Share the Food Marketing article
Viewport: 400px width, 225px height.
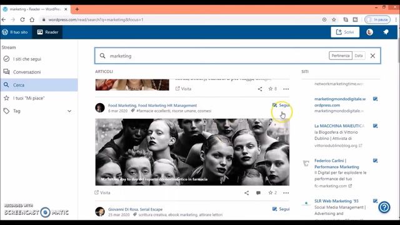[246, 193]
